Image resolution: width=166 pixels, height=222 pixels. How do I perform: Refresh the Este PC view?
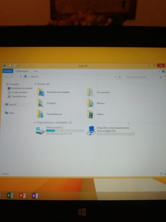point(120,77)
